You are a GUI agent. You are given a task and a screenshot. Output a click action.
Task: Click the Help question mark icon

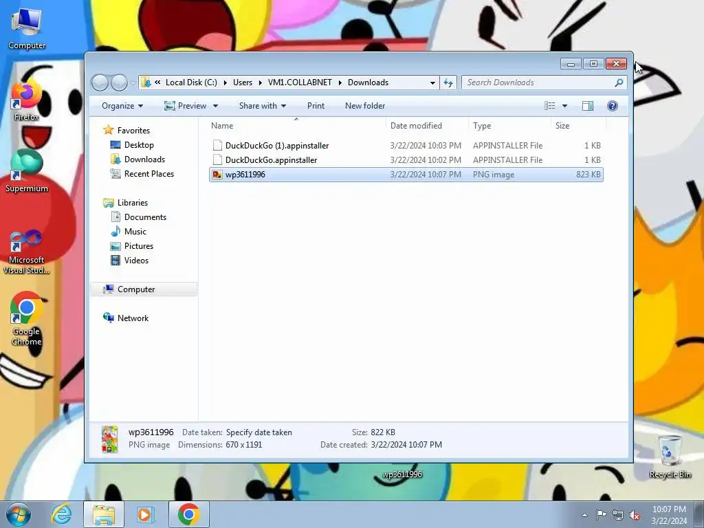(613, 106)
